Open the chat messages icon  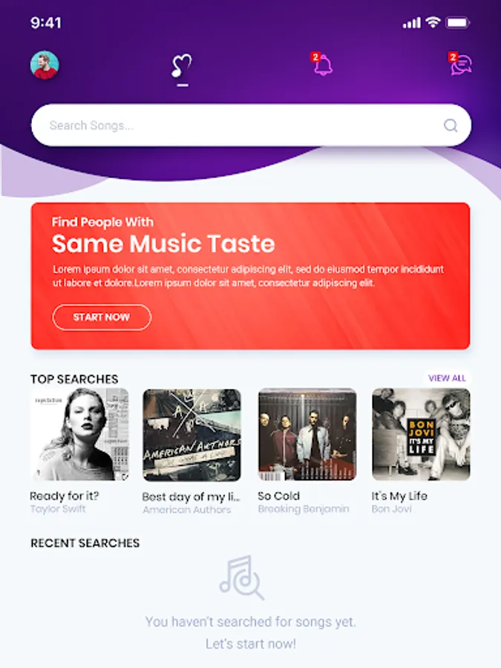coord(460,64)
